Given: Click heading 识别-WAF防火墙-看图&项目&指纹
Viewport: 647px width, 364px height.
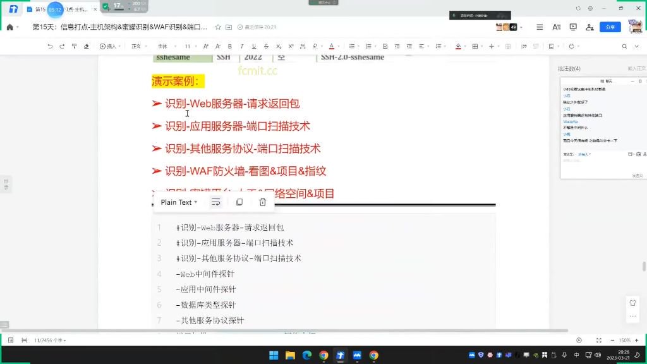Looking at the screenshot, I should click(246, 171).
